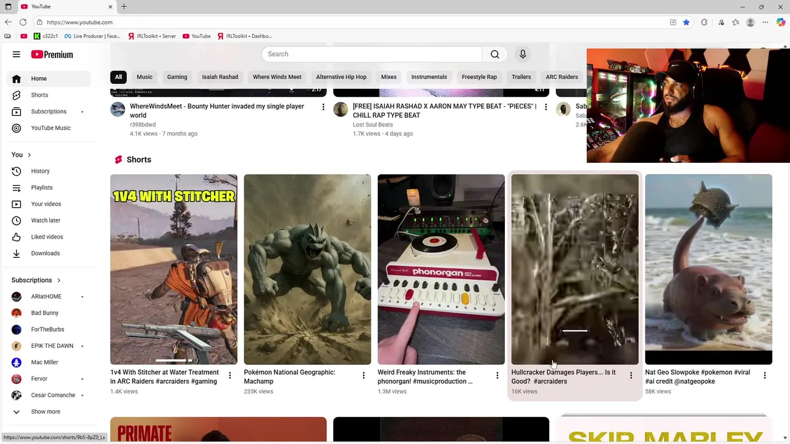
Task: Open Home in the sidebar
Action: pyautogui.click(x=49, y=78)
